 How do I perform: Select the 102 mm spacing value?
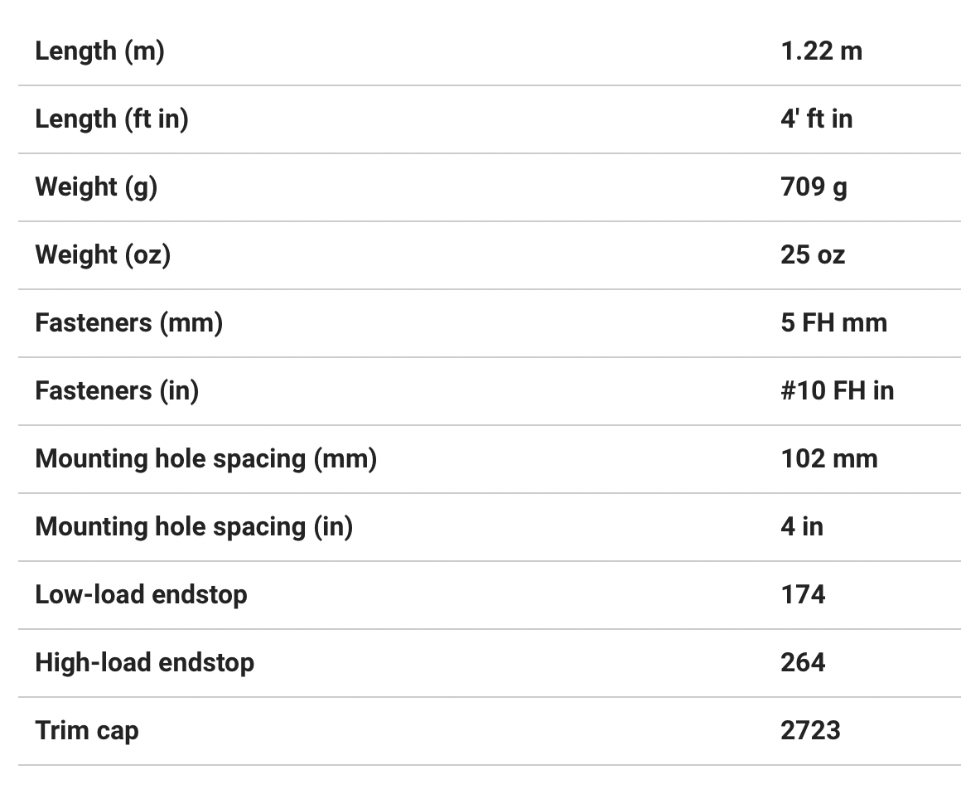click(x=828, y=459)
